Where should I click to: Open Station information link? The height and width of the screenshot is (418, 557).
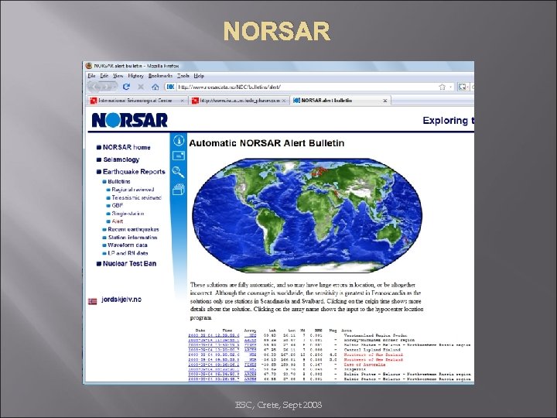132,238
